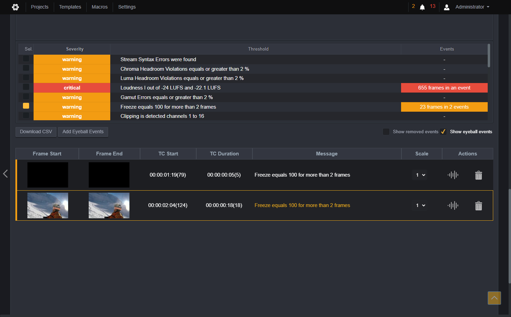Click the orange Freeze equals 100 message
This screenshot has width=511, height=317.
pos(302,205)
